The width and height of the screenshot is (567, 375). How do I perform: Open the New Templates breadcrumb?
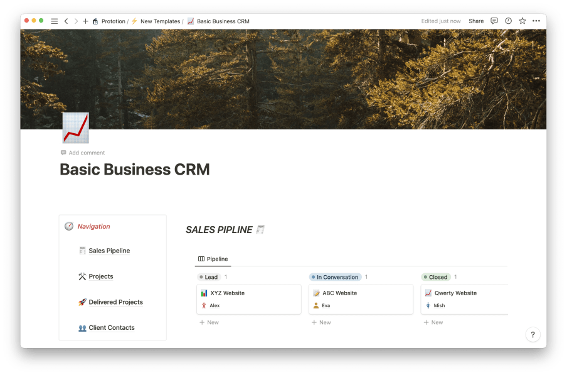pyautogui.click(x=156, y=21)
